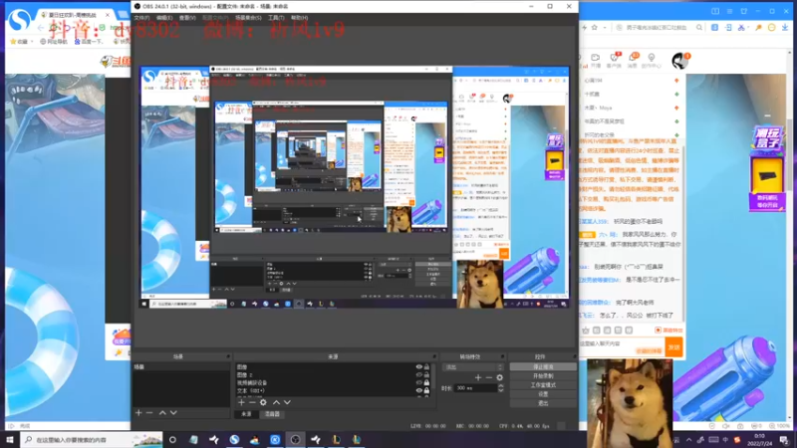
Task: Remove the scene with the minus icon
Action: point(149,413)
